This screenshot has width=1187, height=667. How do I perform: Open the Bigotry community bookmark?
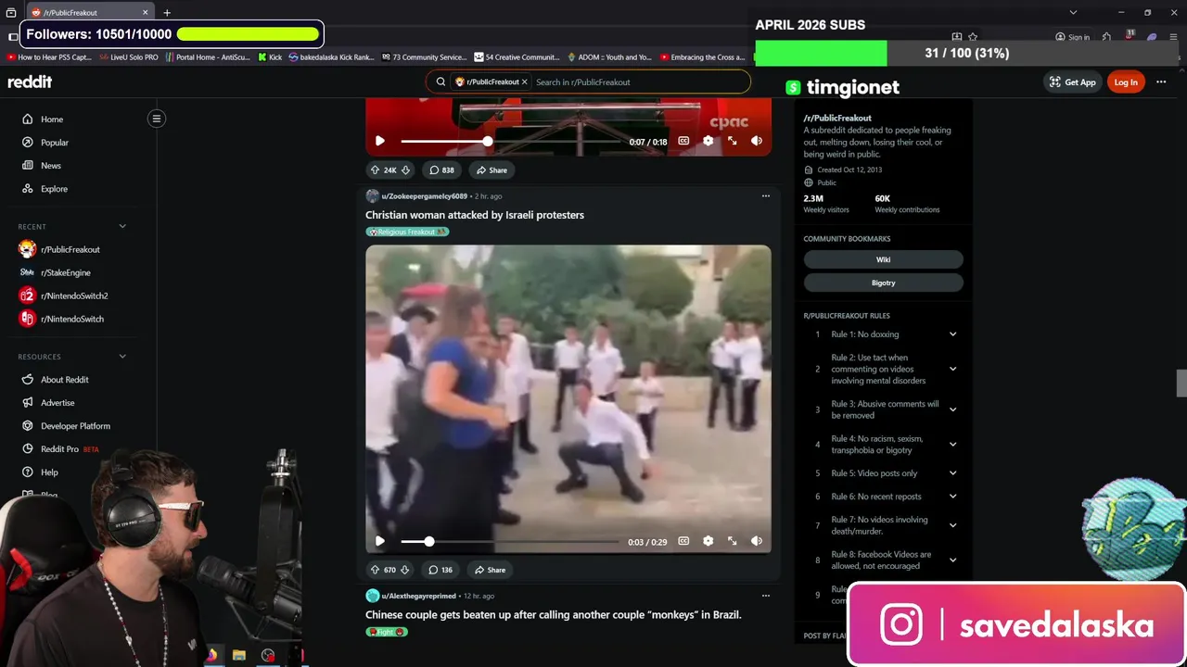[x=883, y=283]
